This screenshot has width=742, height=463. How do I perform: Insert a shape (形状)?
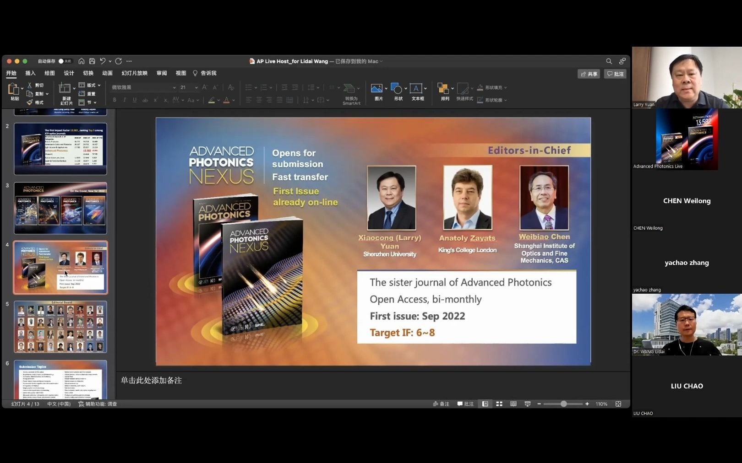tap(397, 92)
